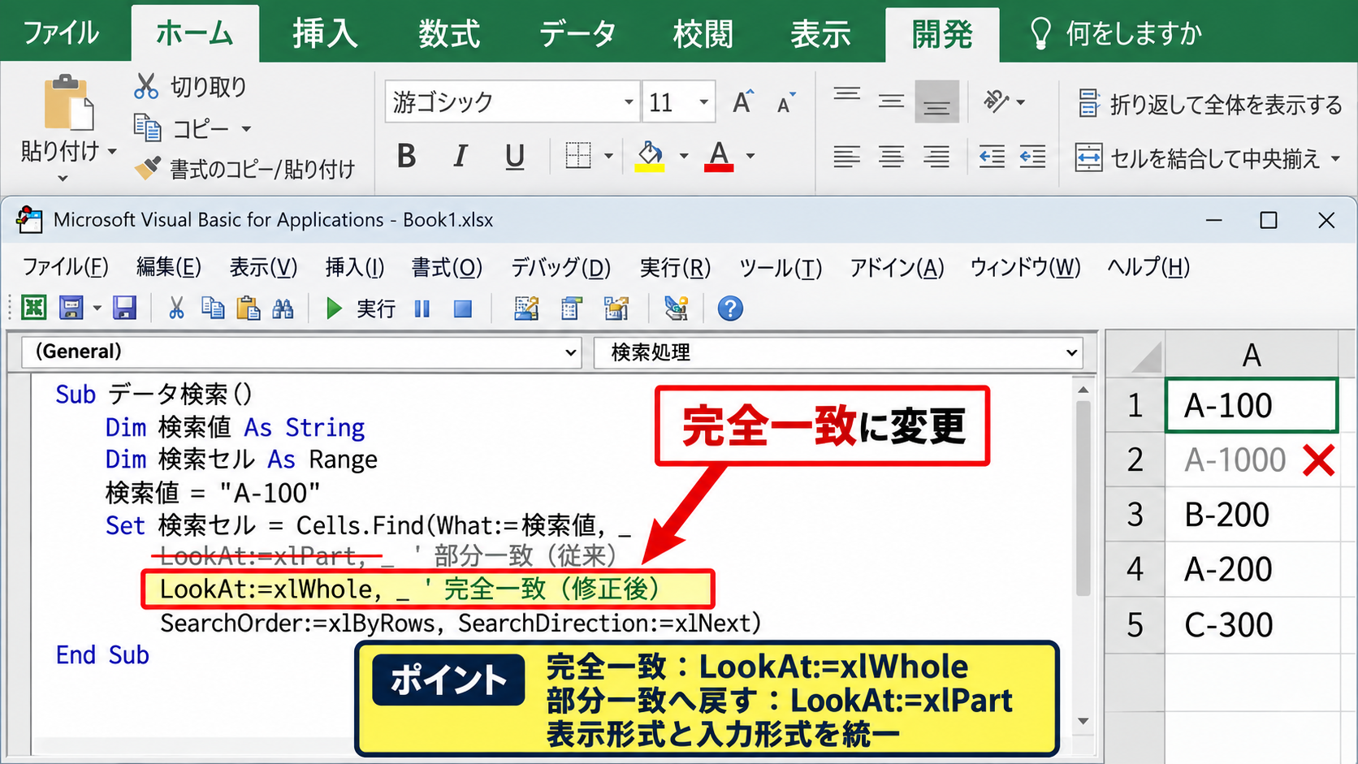Align text right
Screen dimensions: 1358x764
936,156
